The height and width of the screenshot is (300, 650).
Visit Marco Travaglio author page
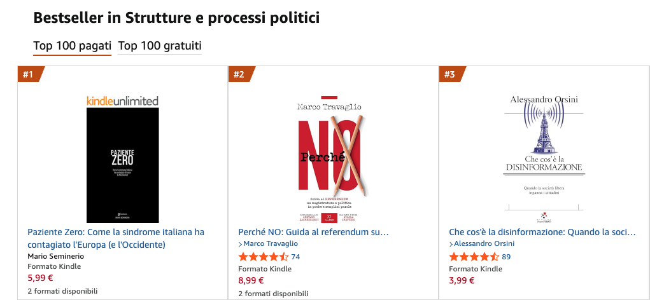click(x=271, y=244)
